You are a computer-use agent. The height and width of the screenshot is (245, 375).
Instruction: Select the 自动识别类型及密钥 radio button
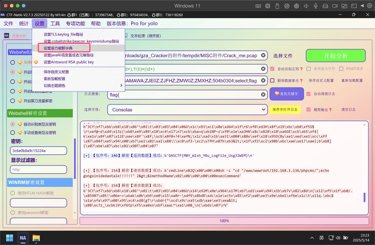12,124
